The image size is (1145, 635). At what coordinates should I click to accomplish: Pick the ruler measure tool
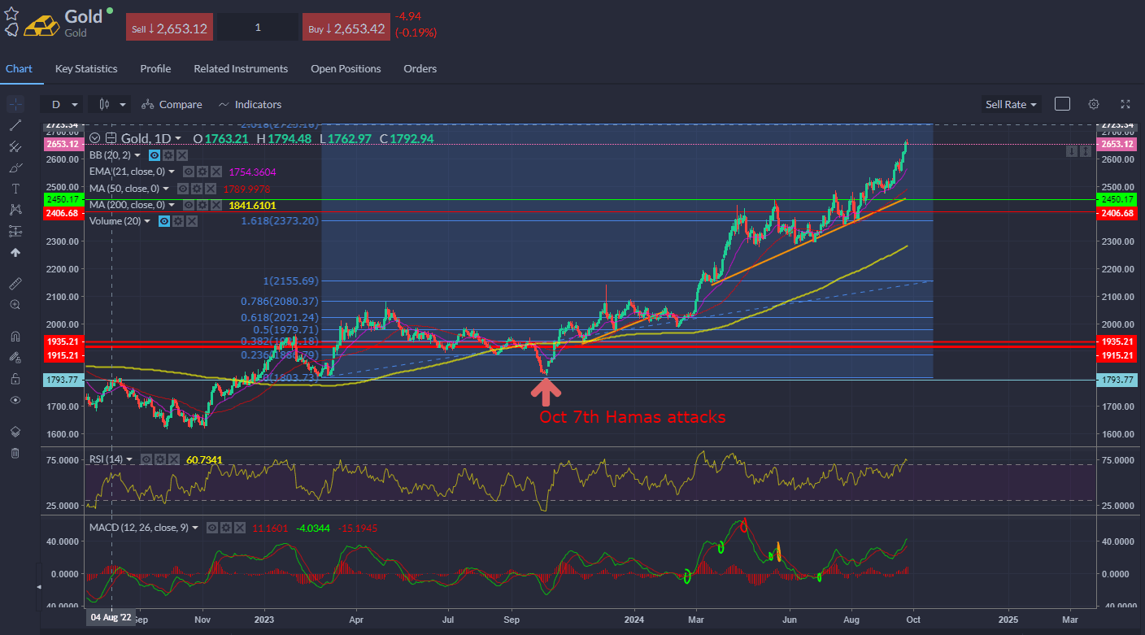point(15,283)
